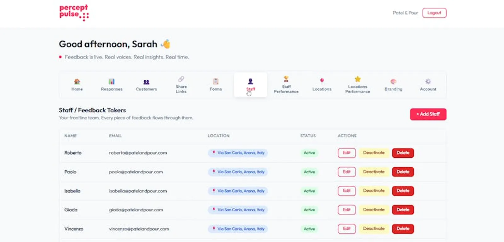The height and width of the screenshot is (242, 504).
Task: Switch to the Account tab label
Action: 428,89
